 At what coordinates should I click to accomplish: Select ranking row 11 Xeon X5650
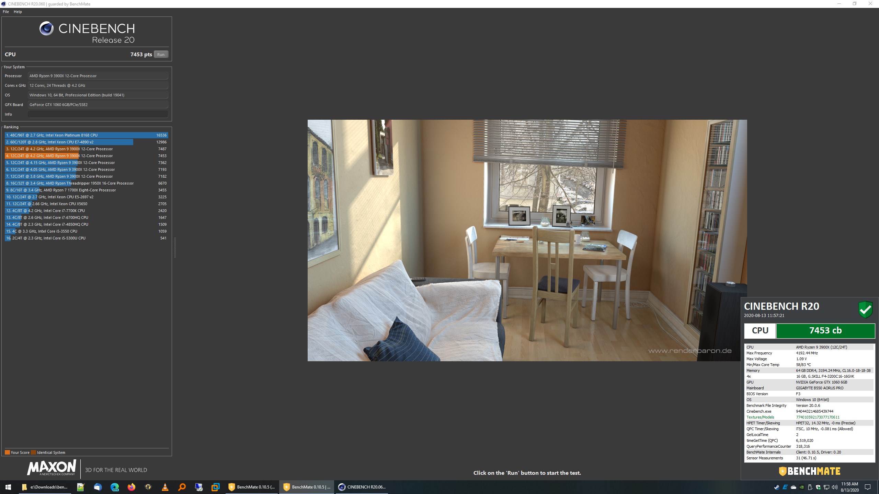(86, 204)
